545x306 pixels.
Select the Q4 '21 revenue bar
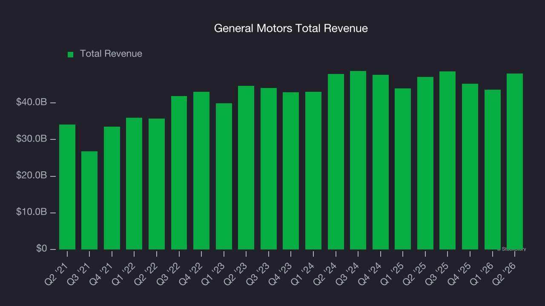click(112, 188)
